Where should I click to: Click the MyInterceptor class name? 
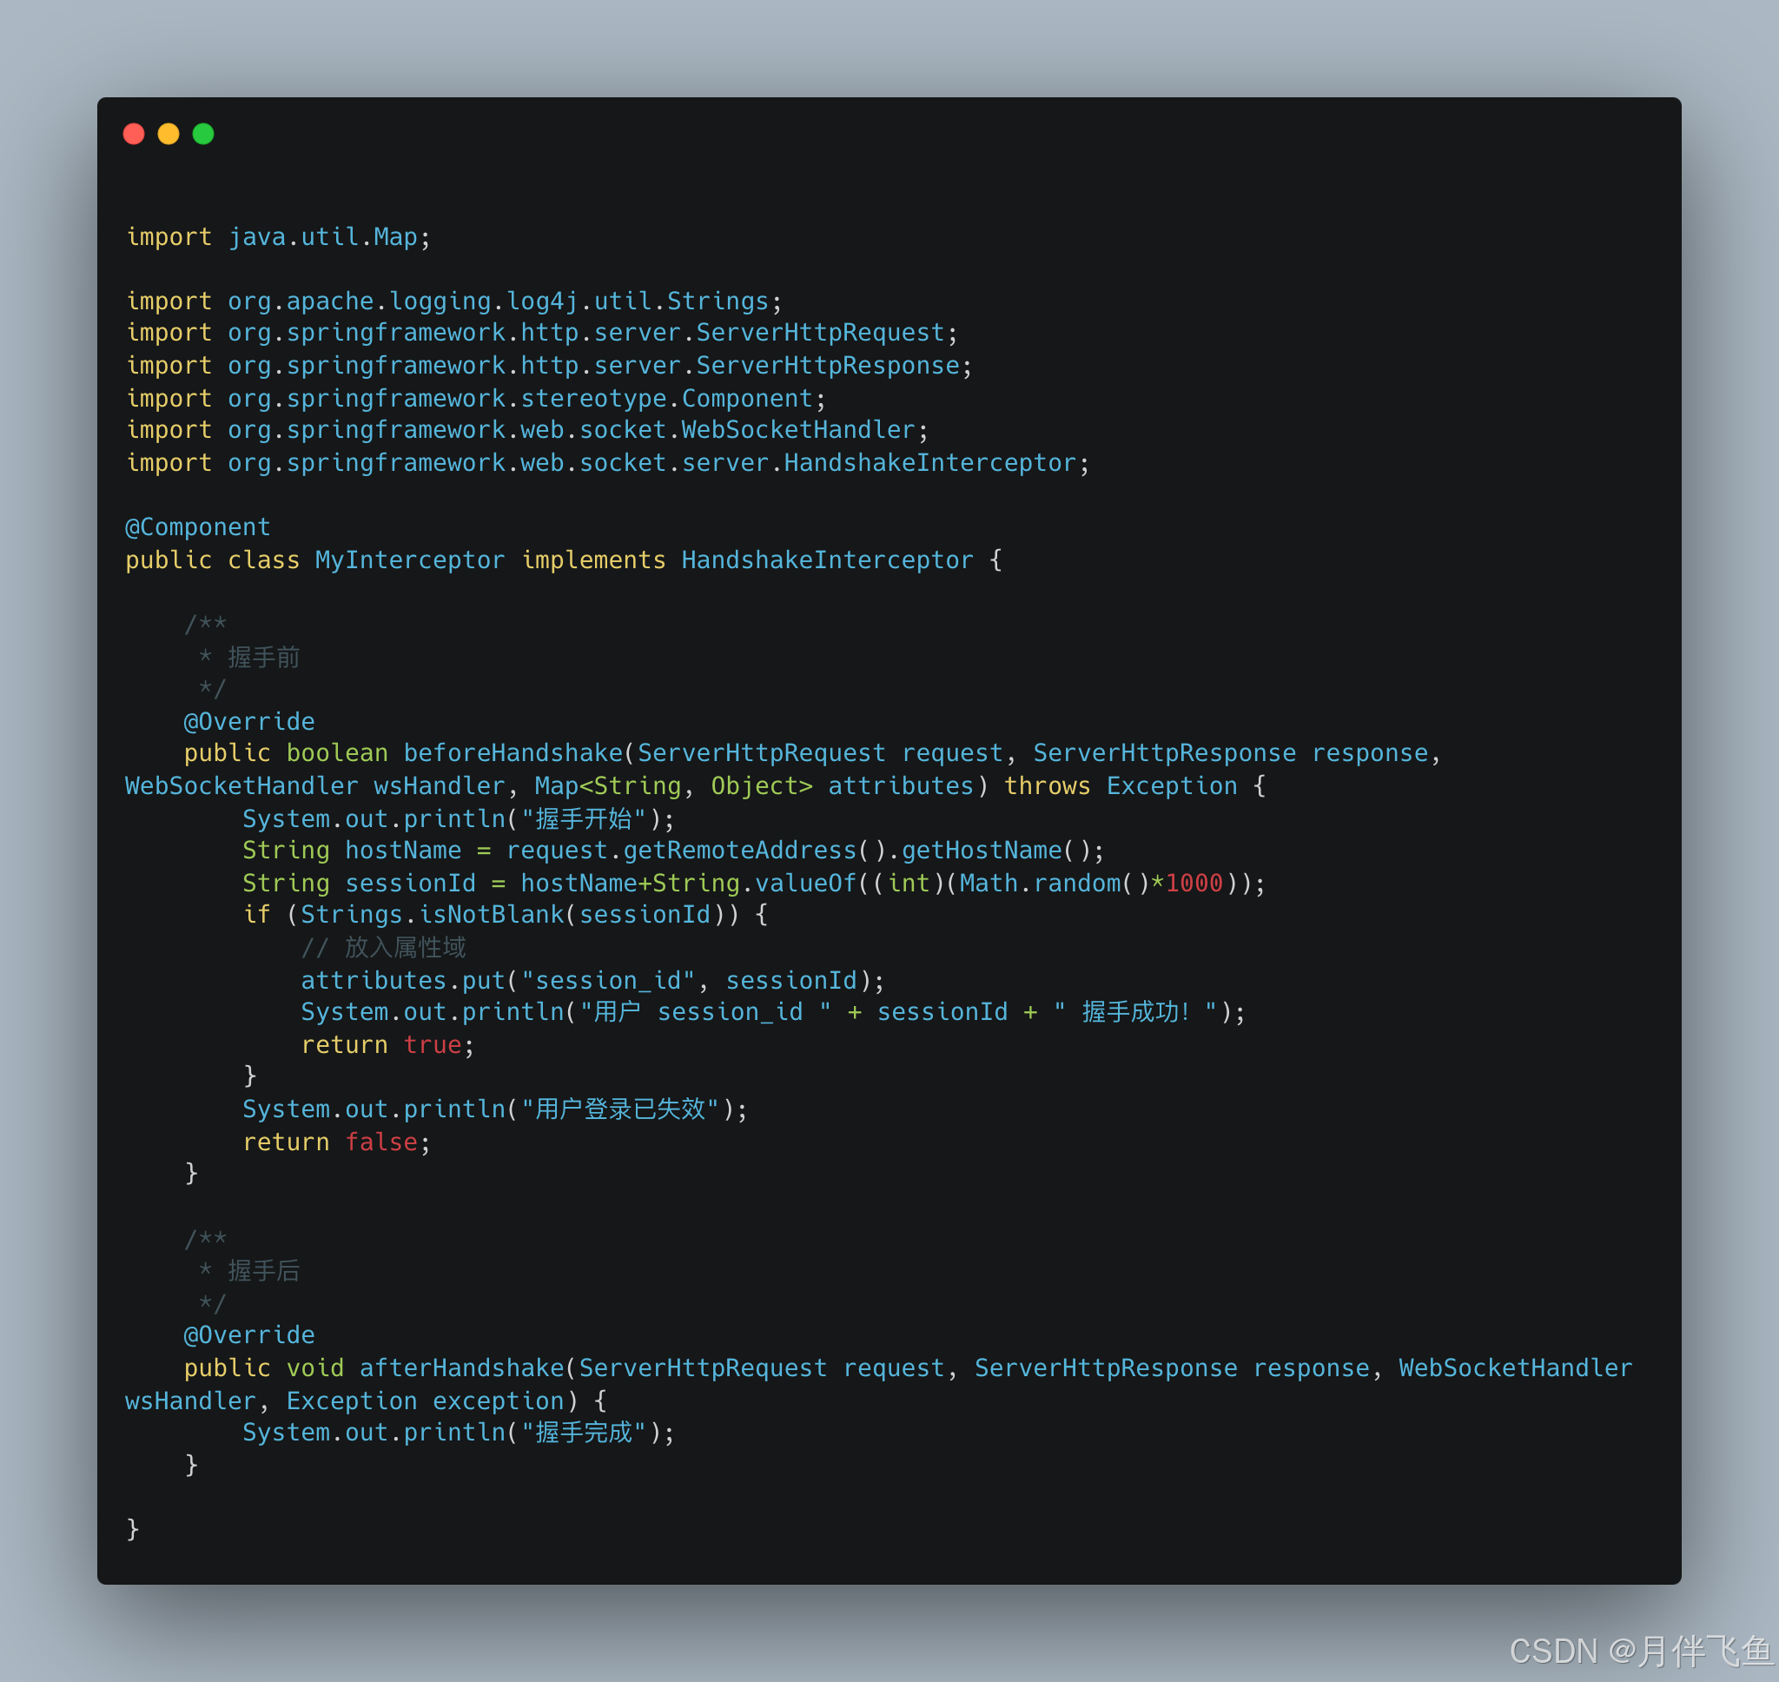coord(410,560)
